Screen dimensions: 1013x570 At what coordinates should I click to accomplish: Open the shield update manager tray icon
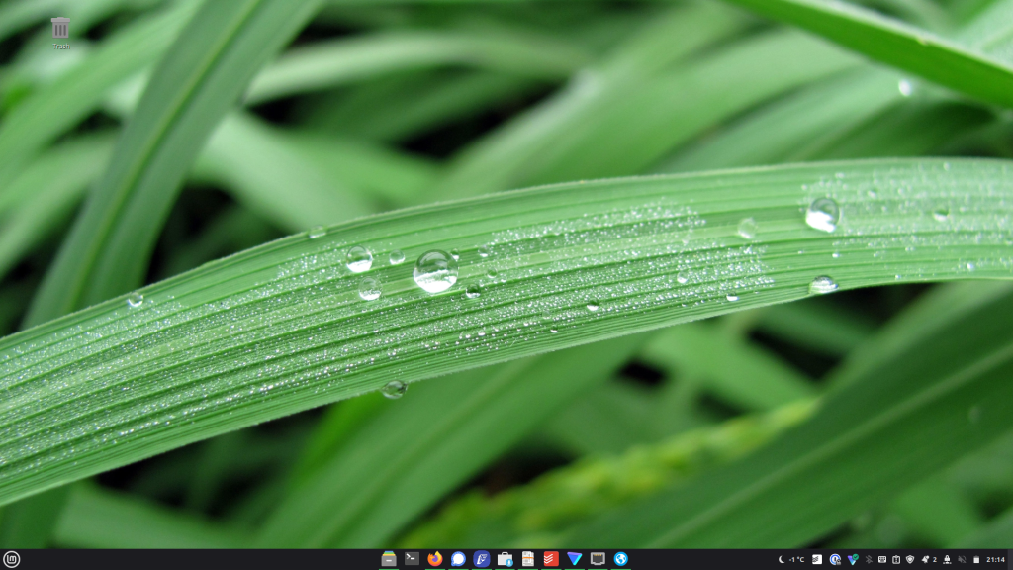click(x=910, y=560)
